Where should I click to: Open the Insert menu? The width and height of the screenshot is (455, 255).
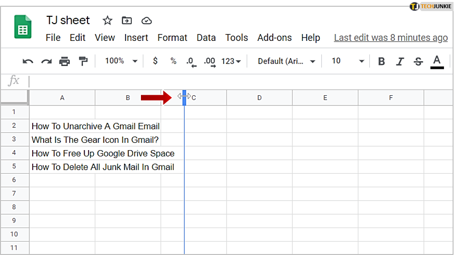(136, 38)
